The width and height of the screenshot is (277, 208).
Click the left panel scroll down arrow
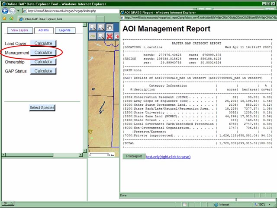coord(85,151)
